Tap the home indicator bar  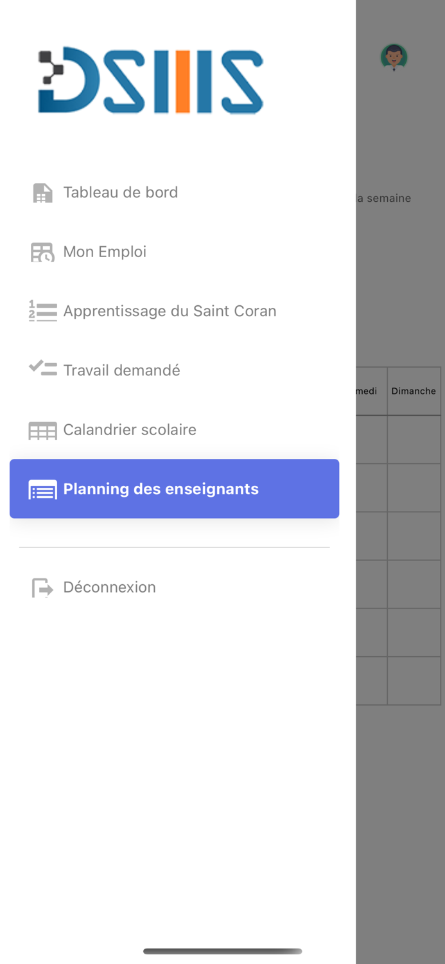[222, 951]
